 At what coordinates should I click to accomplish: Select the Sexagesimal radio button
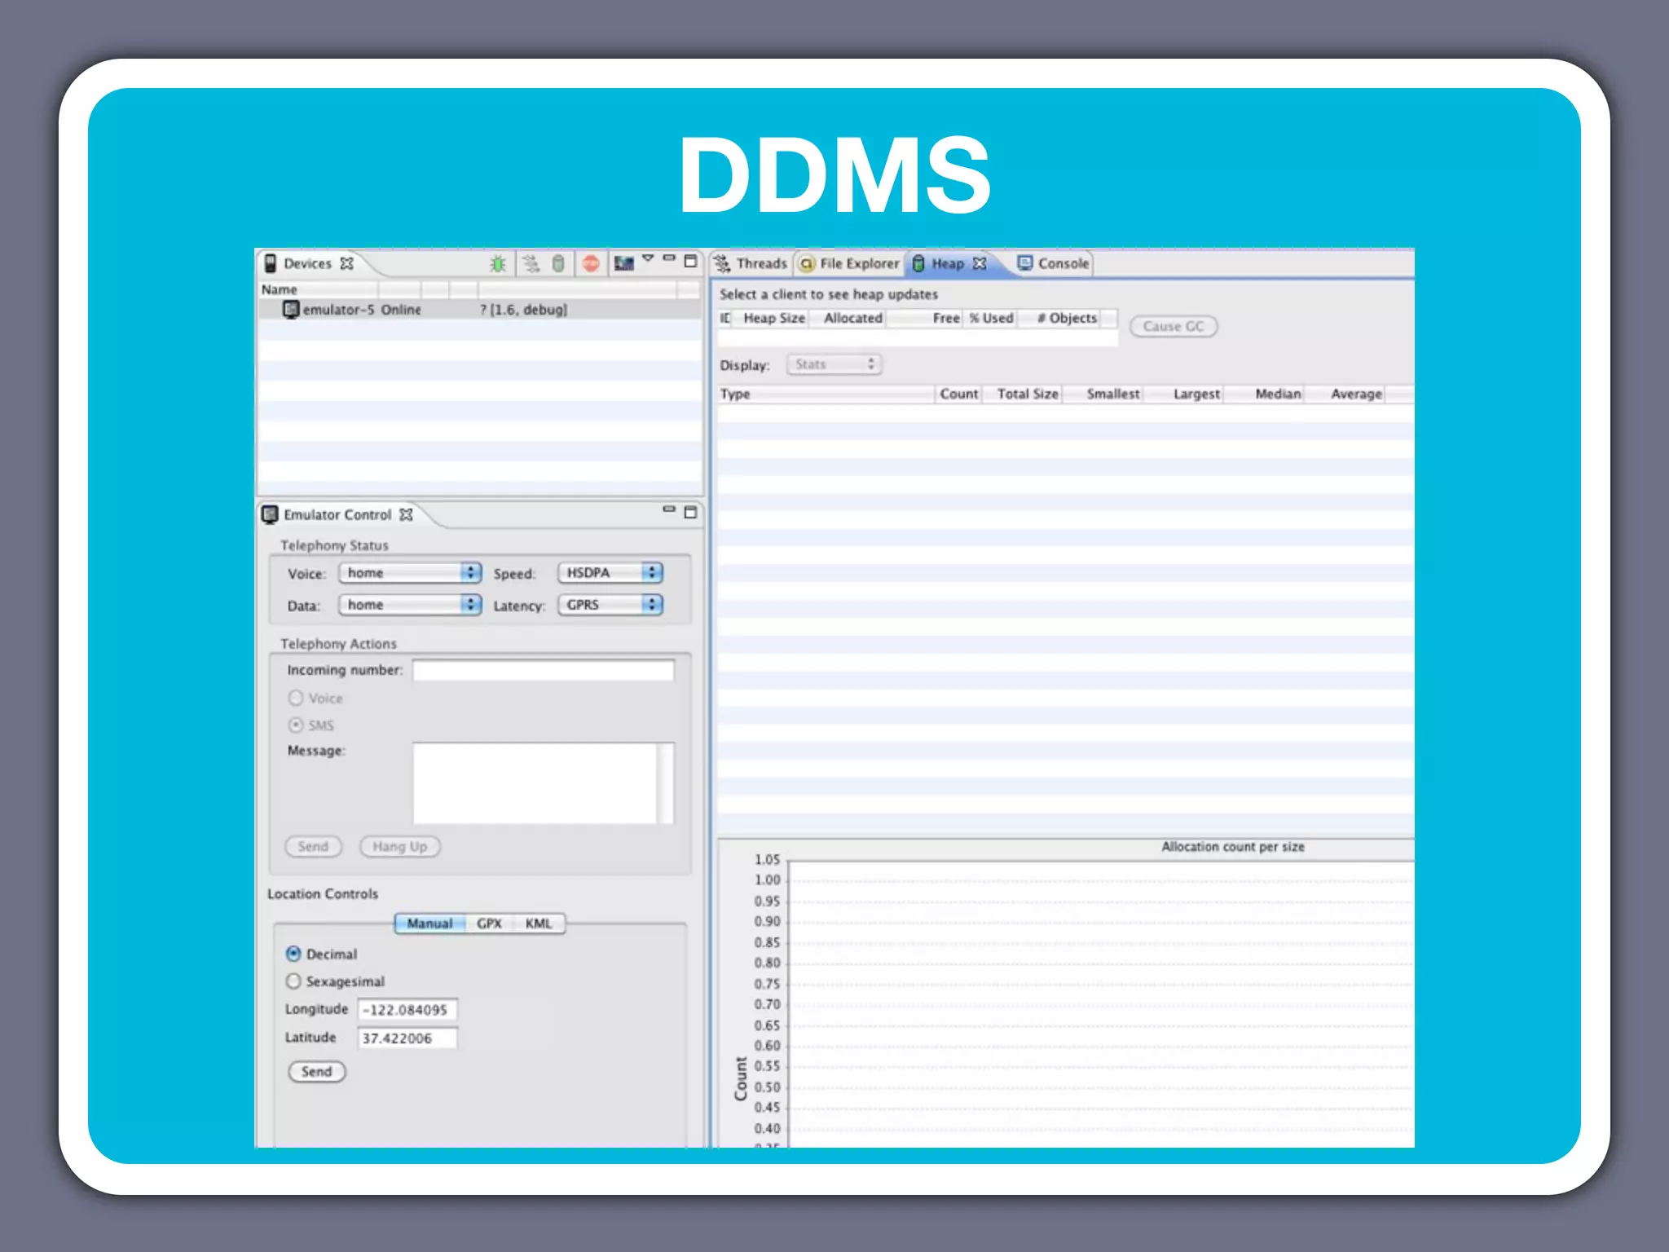point(293,981)
